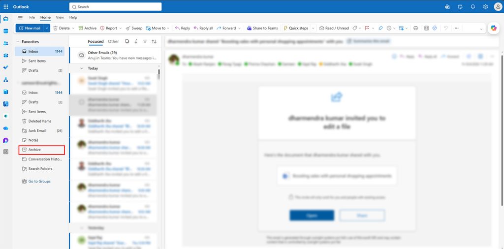Expand the ribbon with the chevron
The height and width of the screenshot is (249, 504).
(481, 29)
